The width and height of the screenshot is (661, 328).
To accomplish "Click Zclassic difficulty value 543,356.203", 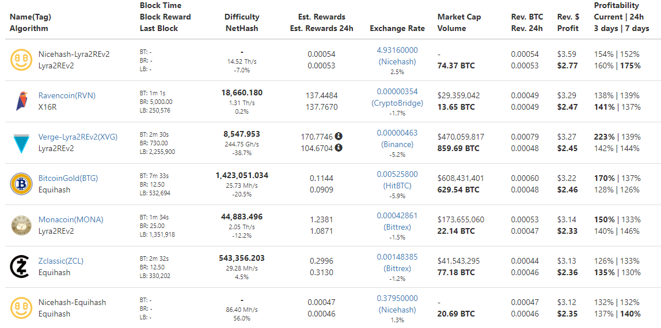I will (242, 258).
